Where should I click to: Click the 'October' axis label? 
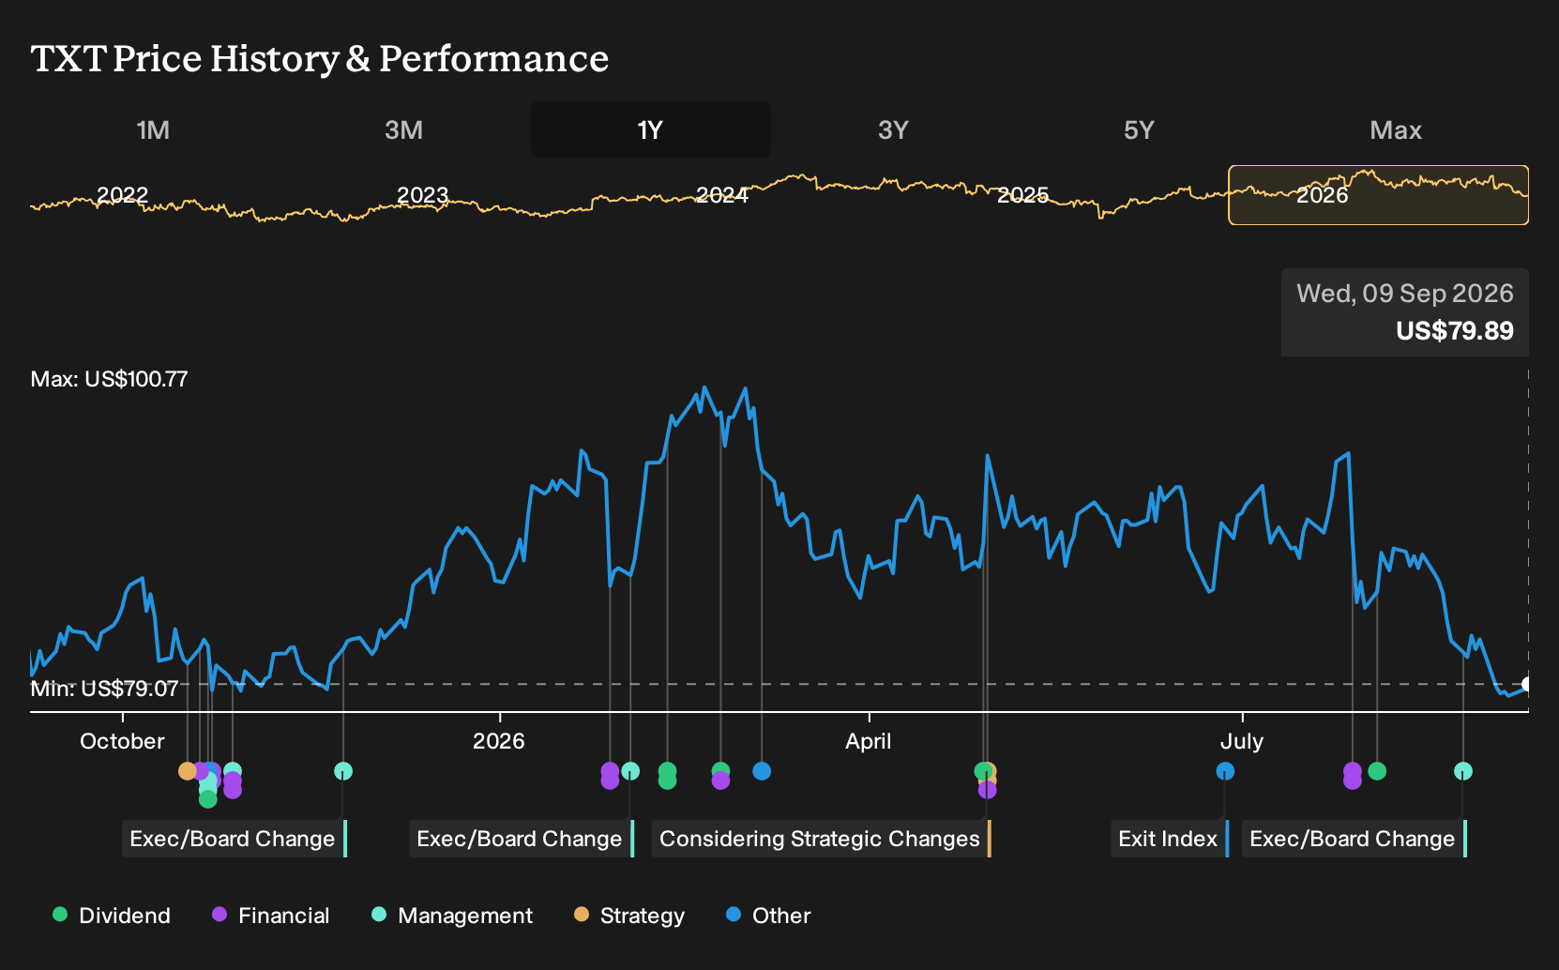point(122,741)
